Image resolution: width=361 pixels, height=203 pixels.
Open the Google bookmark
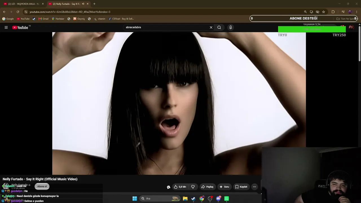click(x=8, y=19)
